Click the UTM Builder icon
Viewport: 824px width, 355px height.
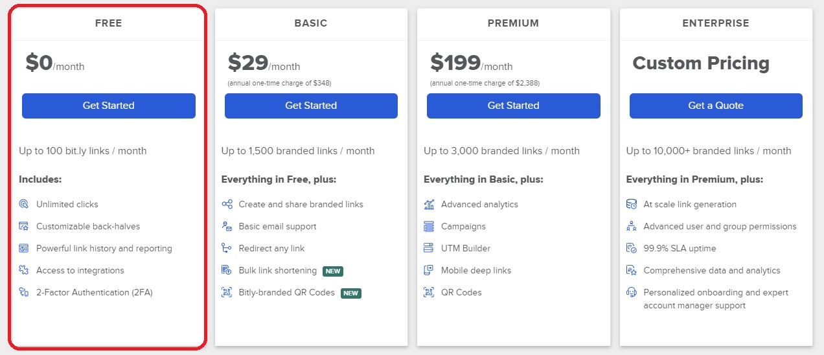429,248
